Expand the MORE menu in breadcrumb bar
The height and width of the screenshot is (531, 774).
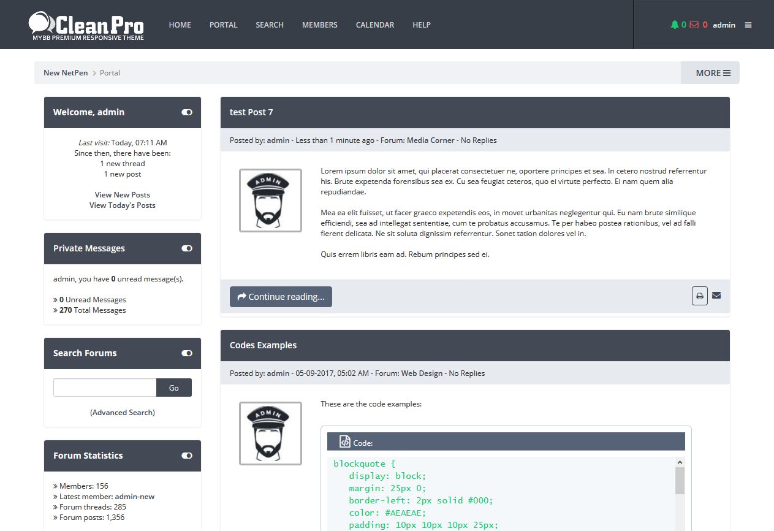[713, 73]
